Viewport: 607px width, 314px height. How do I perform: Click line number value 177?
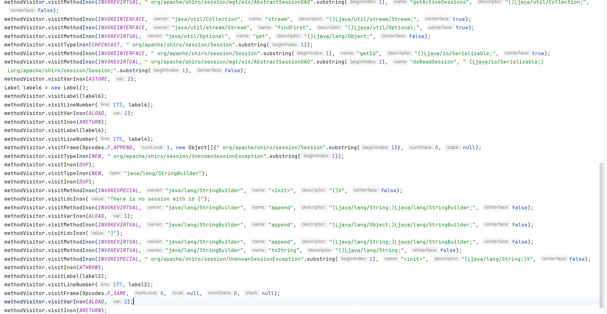click(117, 285)
